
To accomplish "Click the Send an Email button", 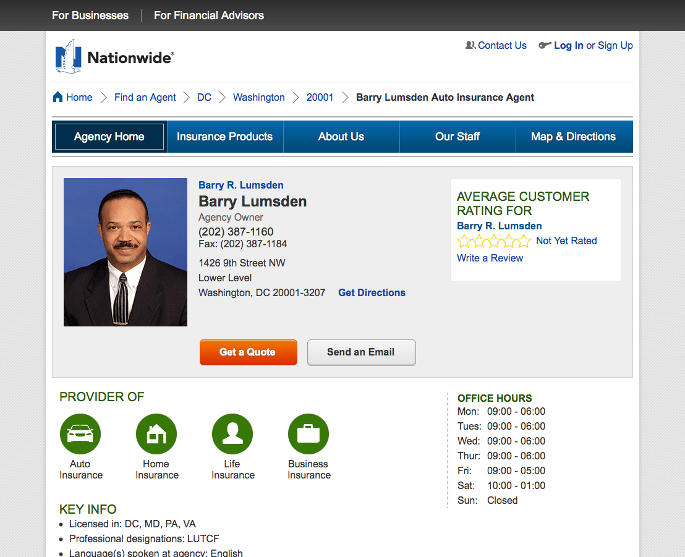I will click(x=361, y=352).
